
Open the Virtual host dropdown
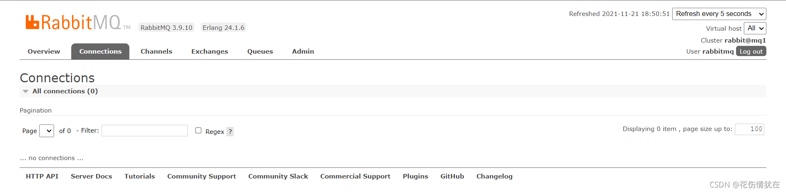754,28
